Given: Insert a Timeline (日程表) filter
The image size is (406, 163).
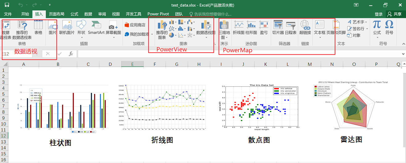Looking at the screenshot, I should 291,28.
